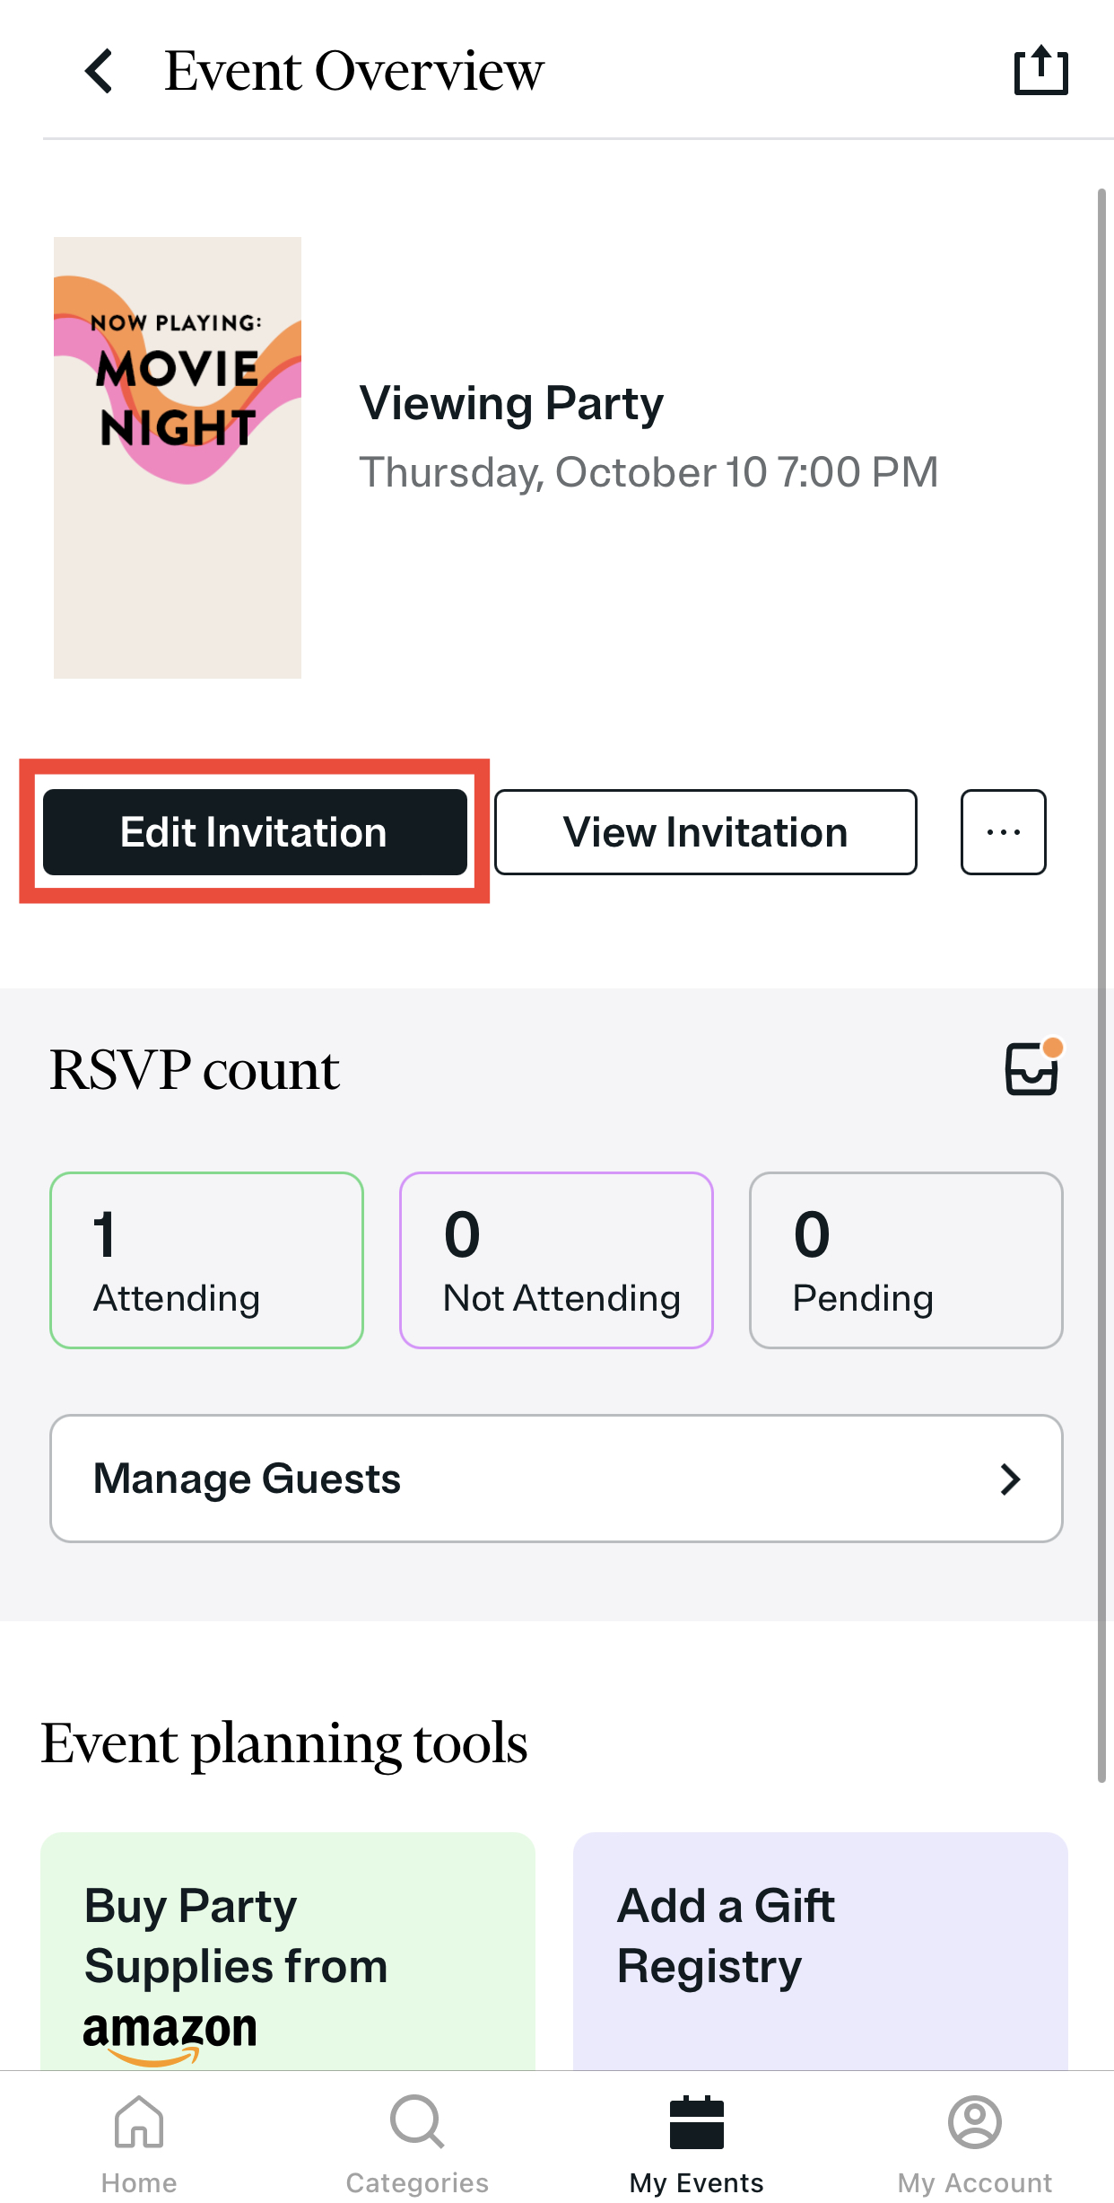Click the View Invitation button

click(x=705, y=832)
